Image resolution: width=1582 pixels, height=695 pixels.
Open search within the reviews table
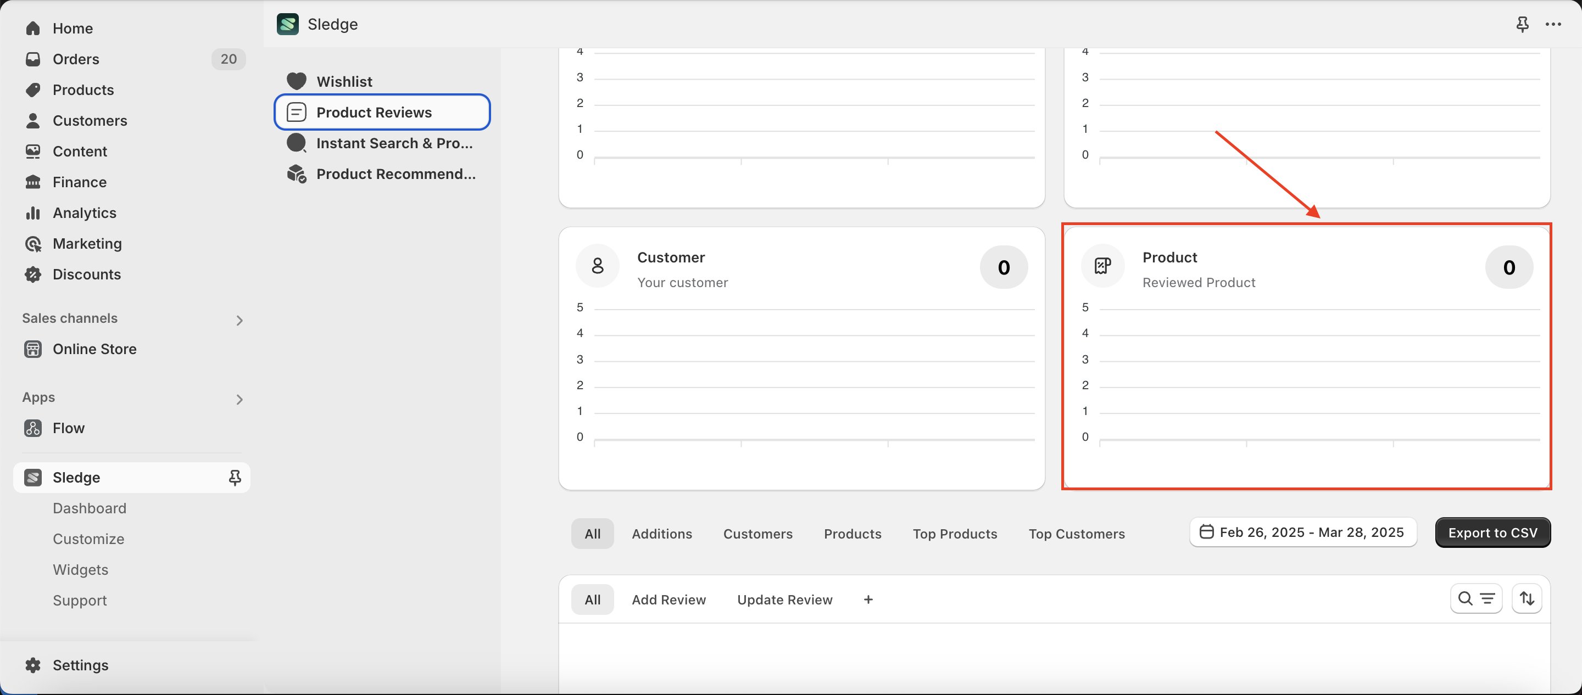pyautogui.click(x=1466, y=598)
